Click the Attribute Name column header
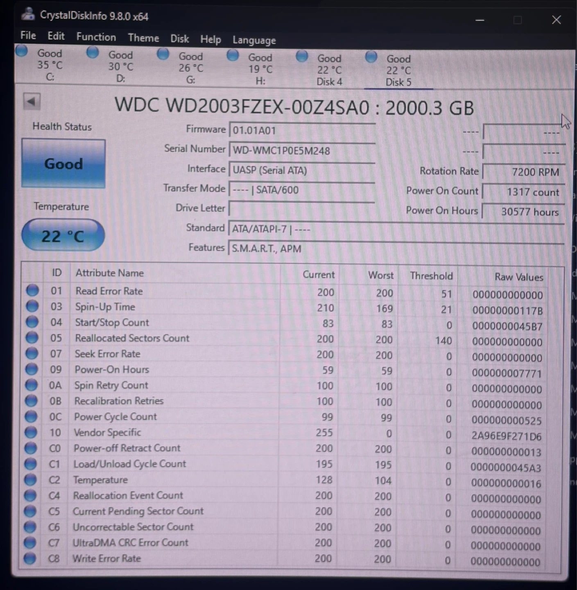The height and width of the screenshot is (590, 577). click(109, 273)
